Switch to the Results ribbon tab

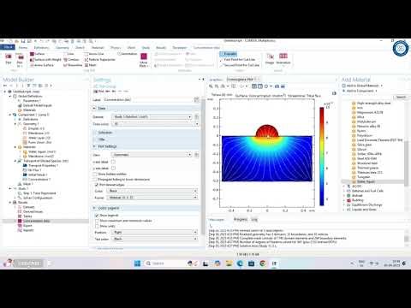[161, 48]
